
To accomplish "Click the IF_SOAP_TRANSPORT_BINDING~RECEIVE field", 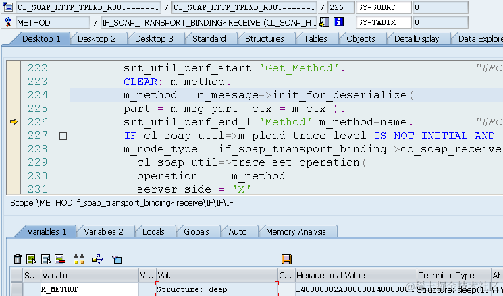I will (209, 22).
